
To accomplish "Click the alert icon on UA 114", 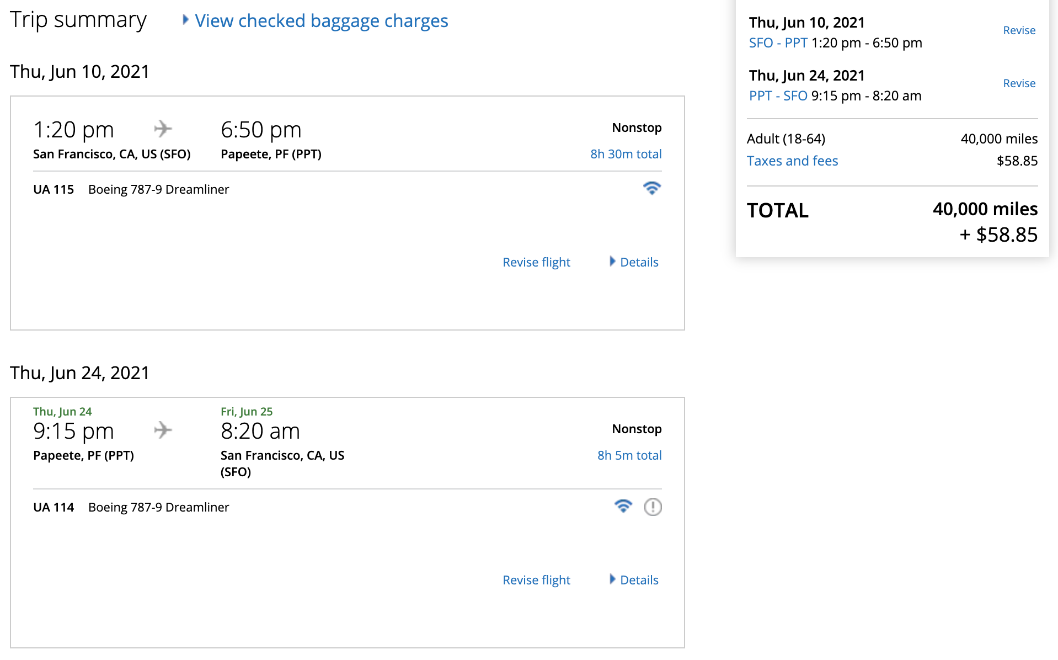I will (x=653, y=507).
